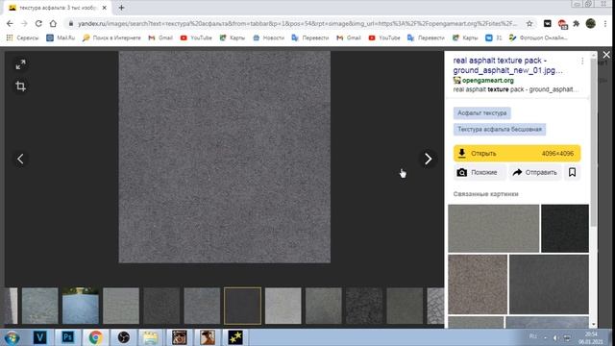Open the brownish related image thumbnail

(x=478, y=284)
